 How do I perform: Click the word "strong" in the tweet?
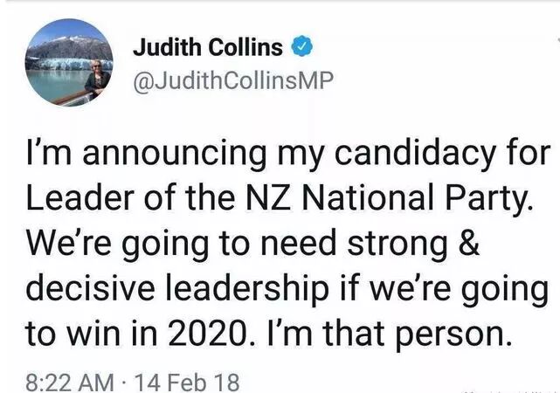click(397, 245)
